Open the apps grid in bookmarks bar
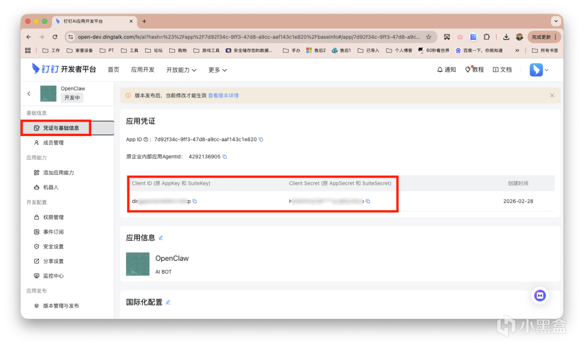This screenshot has height=346, width=584. coord(28,51)
